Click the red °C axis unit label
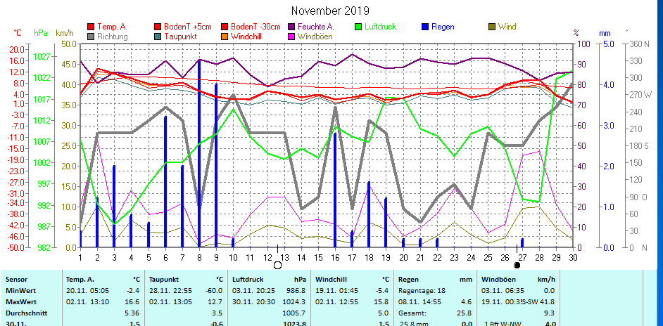The image size is (663, 326). click(x=18, y=32)
